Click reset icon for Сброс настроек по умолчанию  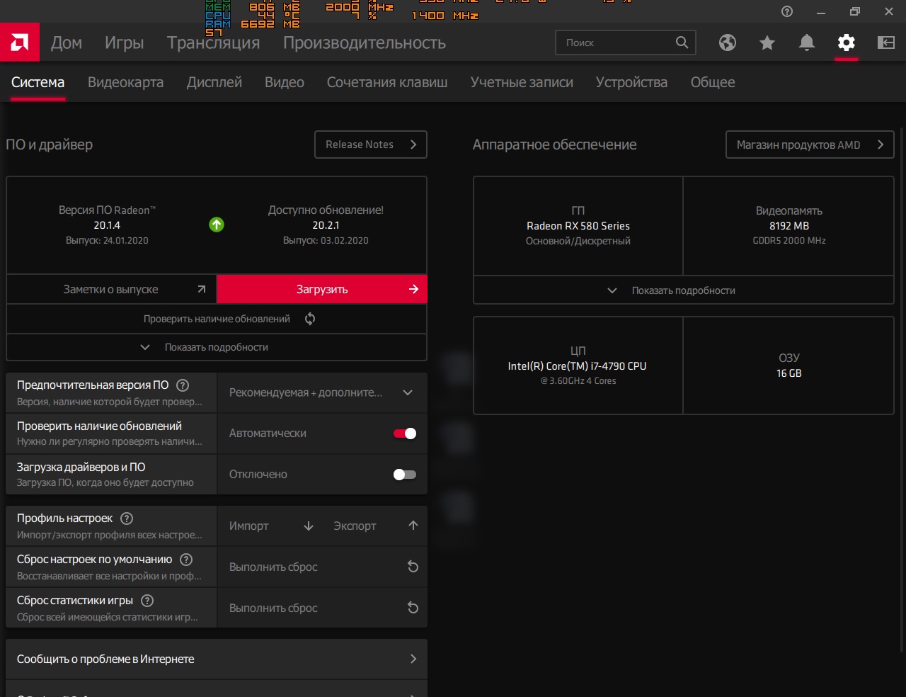pyautogui.click(x=413, y=567)
